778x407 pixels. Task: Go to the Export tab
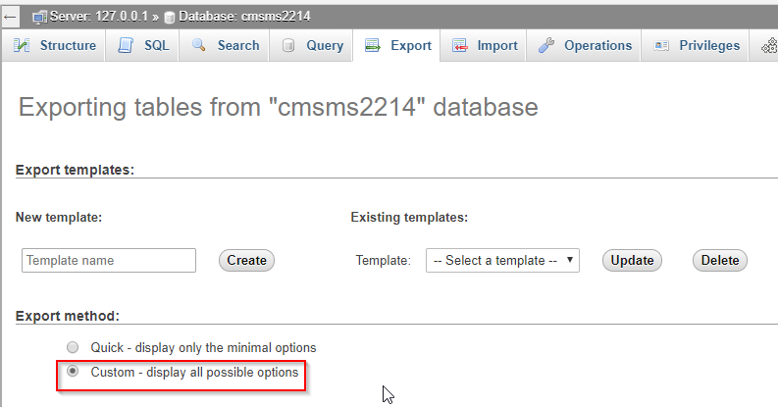(x=399, y=46)
